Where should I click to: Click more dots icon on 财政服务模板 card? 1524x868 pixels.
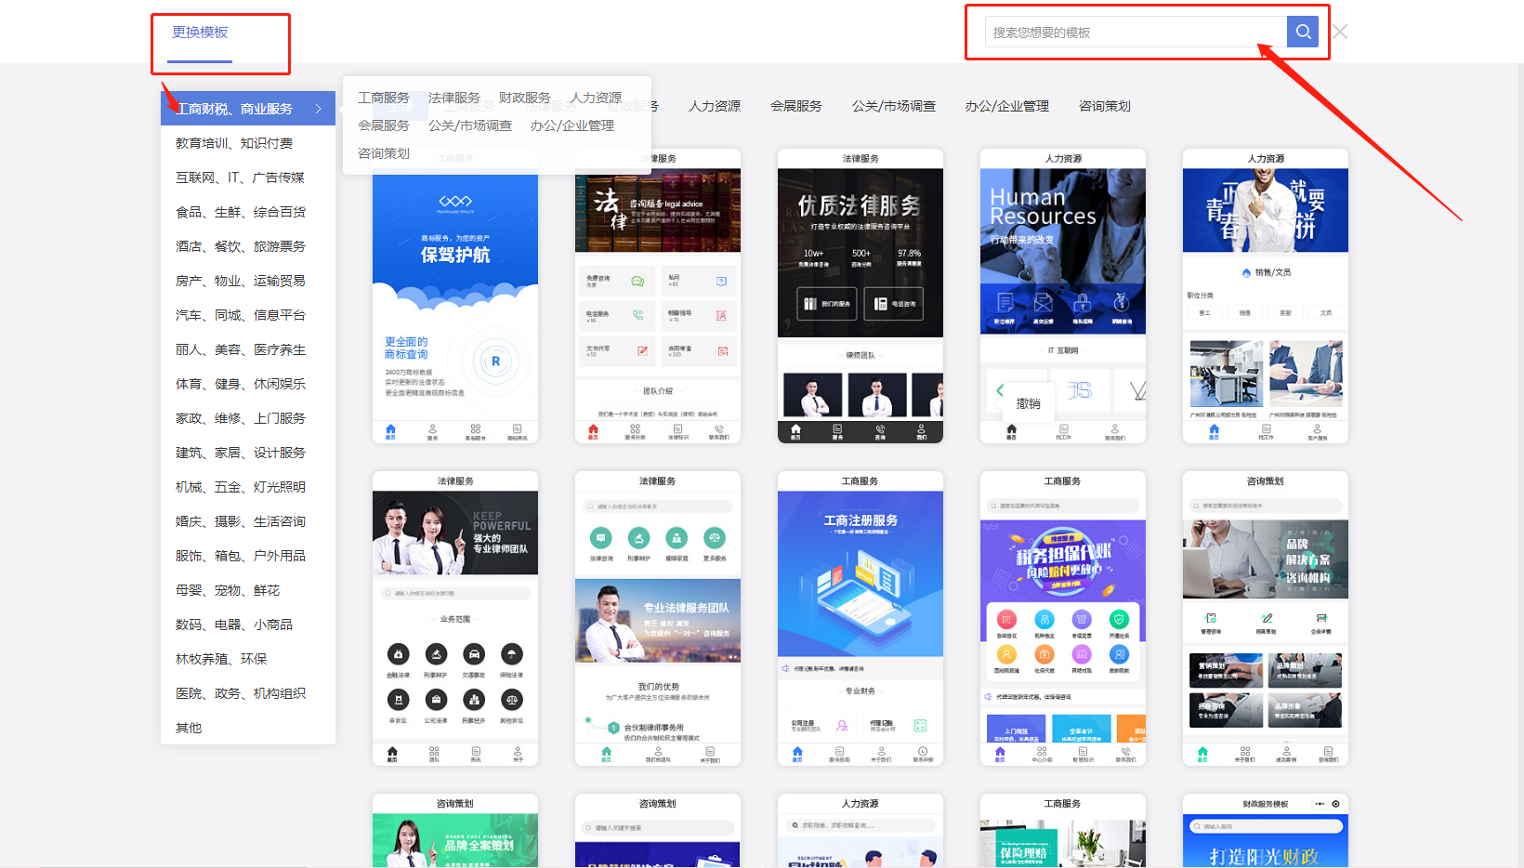click(1319, 804)
